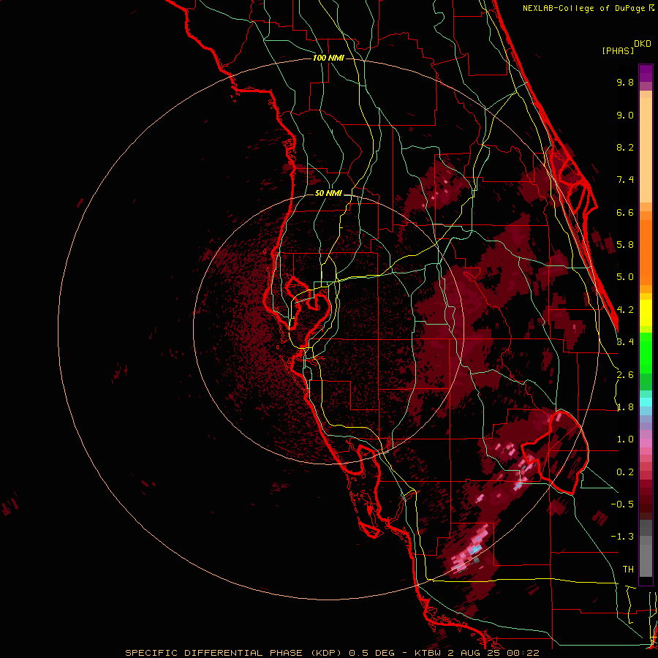Click the 1.8 value on color scale

click(x=625, y=407)
